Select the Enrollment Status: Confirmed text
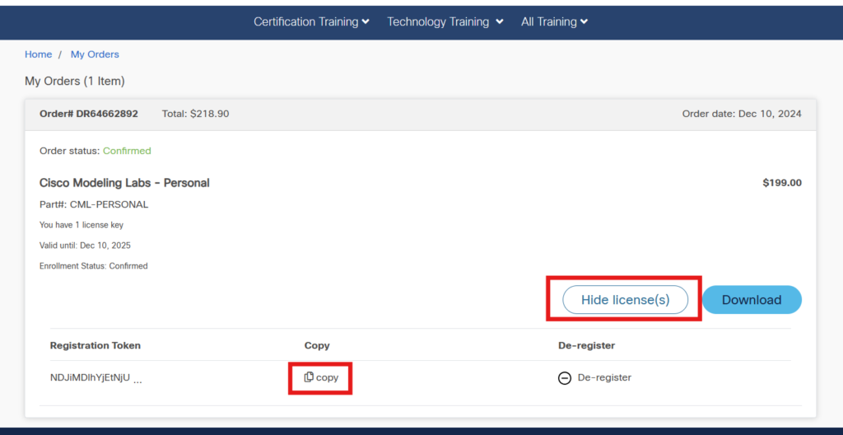The width and height of the screenshot is (843, 435). tap(94, 266)
